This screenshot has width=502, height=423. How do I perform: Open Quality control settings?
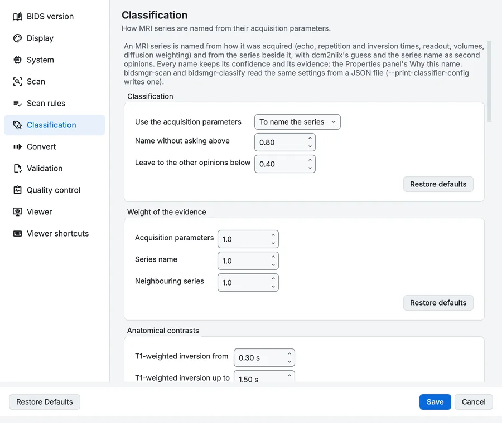[x=55, y=190]
